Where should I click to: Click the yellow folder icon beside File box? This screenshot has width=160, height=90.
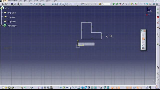100,4
